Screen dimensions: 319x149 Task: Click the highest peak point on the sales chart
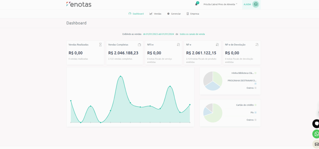[121, 76]
